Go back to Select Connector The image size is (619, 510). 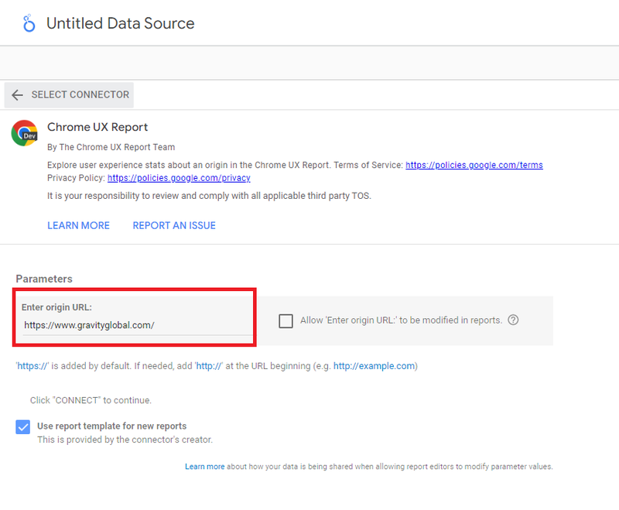[x=69, y=94]
